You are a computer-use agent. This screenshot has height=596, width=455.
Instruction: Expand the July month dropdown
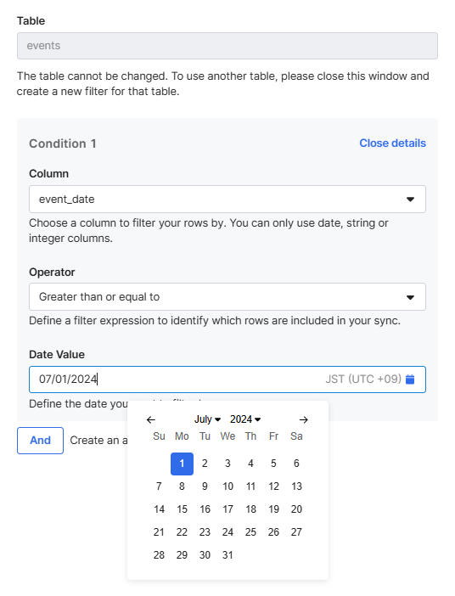click(207, 419)
